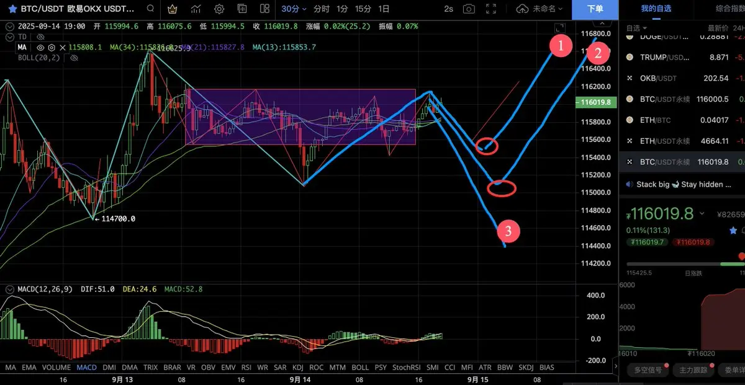Open the symbol search magnifier icon
Screen dimensions: 745x385
(150, 9)
